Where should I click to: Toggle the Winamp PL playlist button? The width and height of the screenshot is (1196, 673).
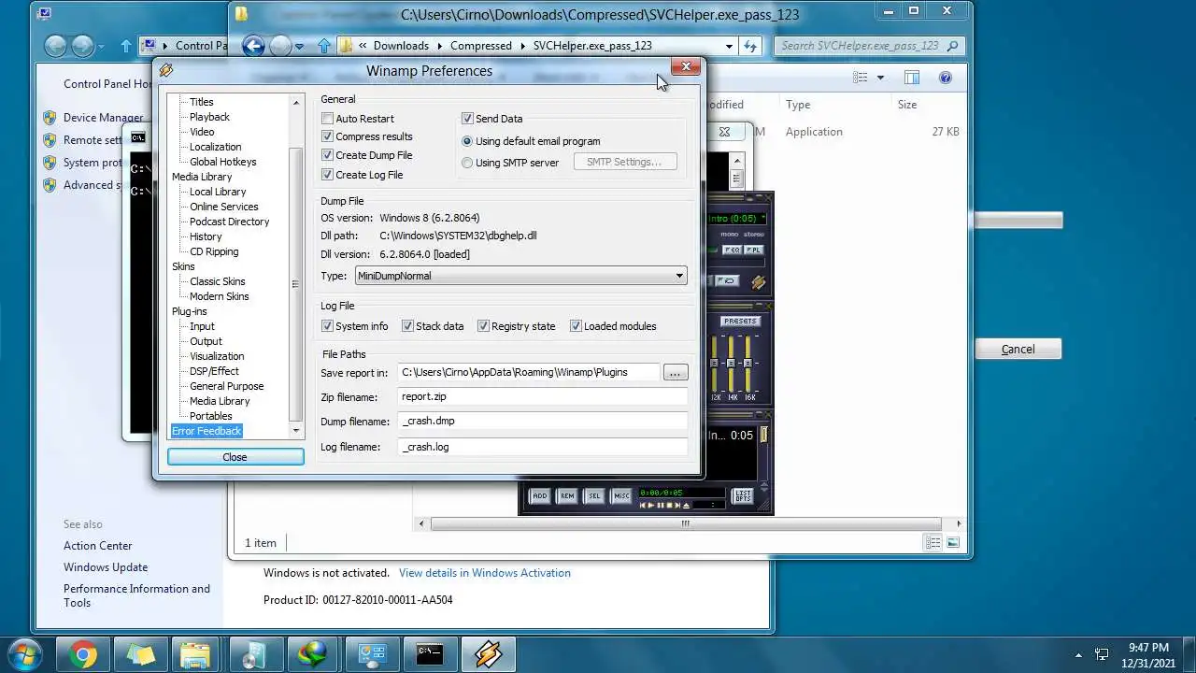pos(753,251)
